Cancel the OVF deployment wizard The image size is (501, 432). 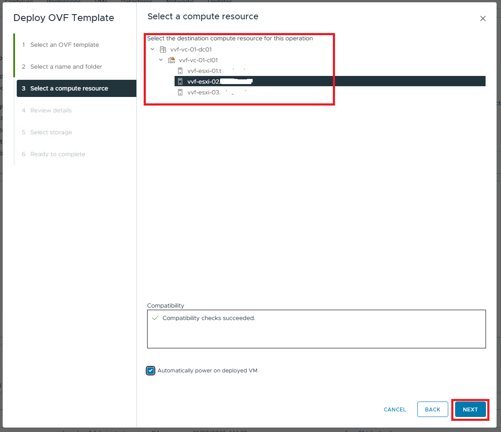395,410
